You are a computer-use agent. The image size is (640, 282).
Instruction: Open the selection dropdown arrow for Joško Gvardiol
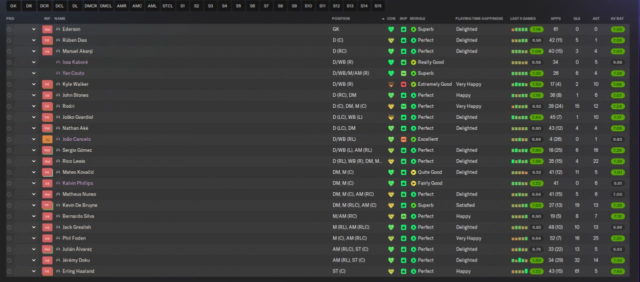34,117
